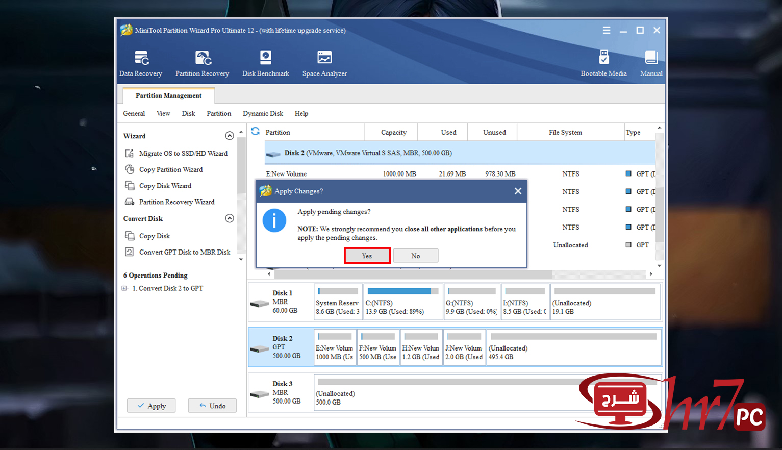The image size is (782, 450).
Task: Click Apply button at bottom left
Action: click(x=152, y=406)
